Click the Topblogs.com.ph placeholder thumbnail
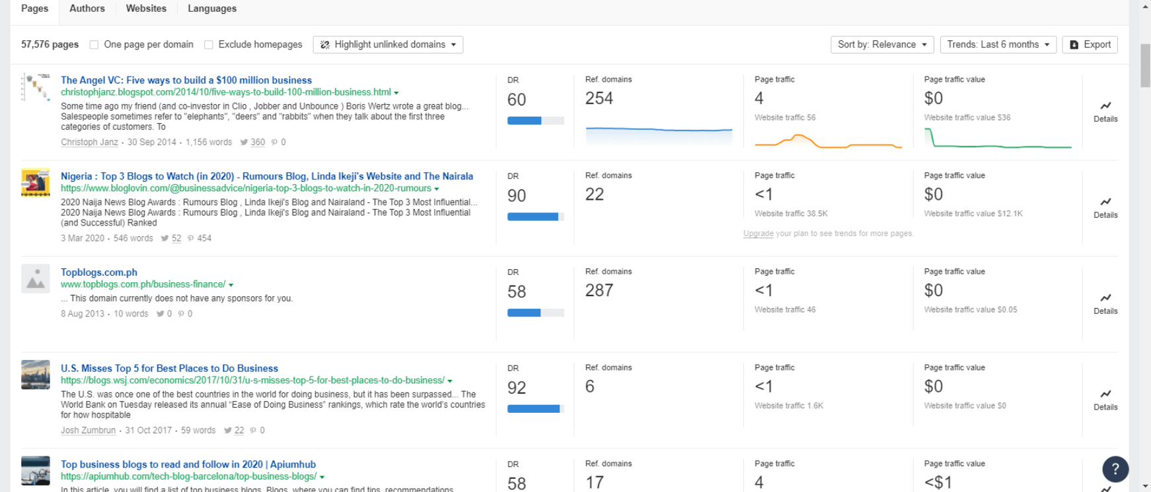Screen dimensions: 1151x492 [36, 279]
